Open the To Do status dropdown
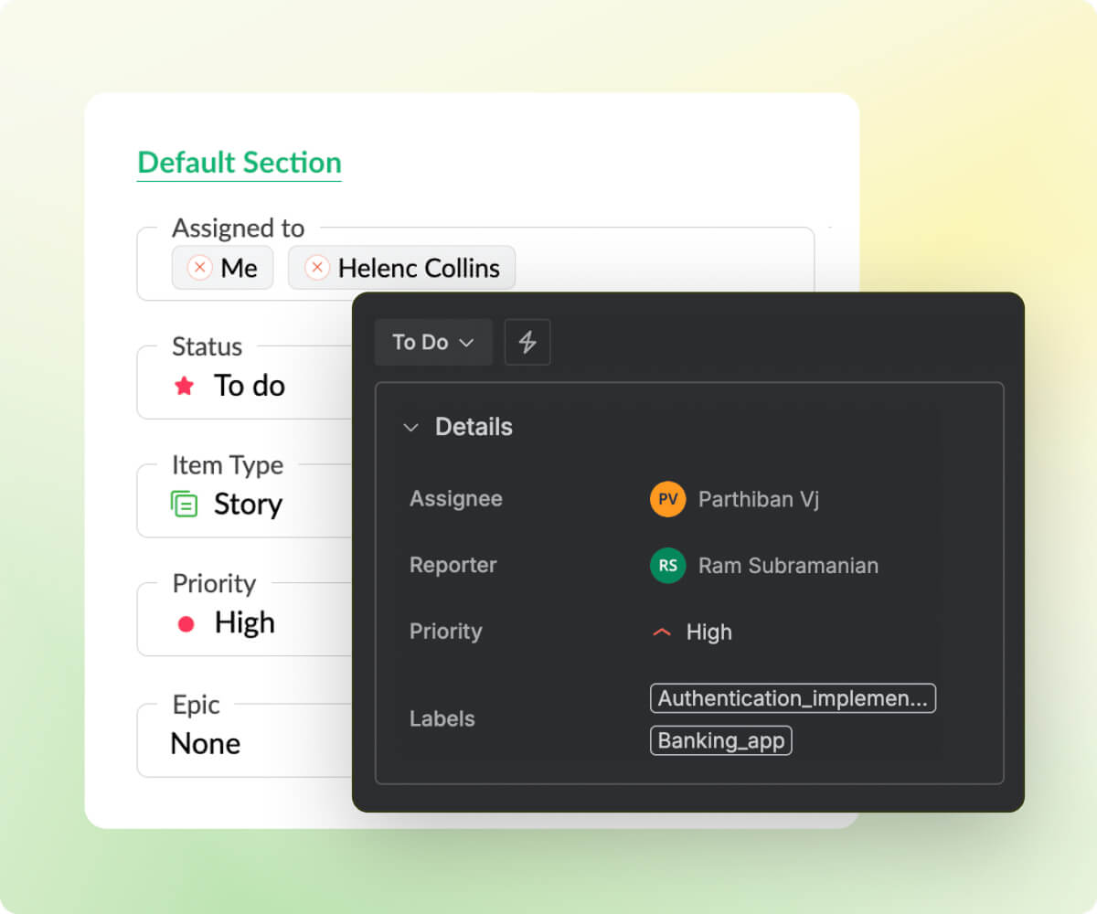The width and height of the screenshot is (1097, 914). coord(433,342)
